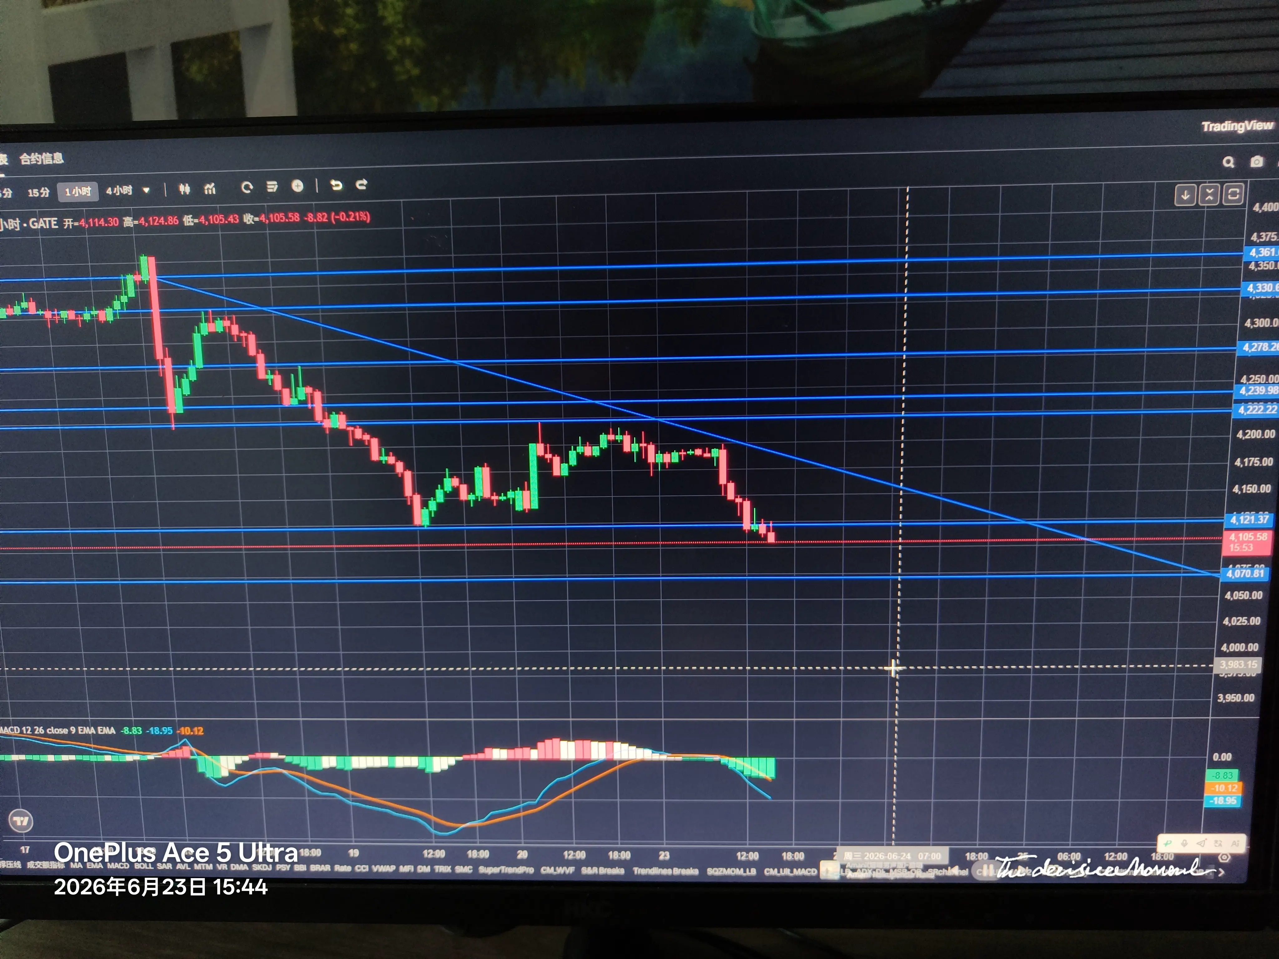Screen dimensions: 1279x959
Task: Click the green P icon in floating bar
Action: [1168, 843]
